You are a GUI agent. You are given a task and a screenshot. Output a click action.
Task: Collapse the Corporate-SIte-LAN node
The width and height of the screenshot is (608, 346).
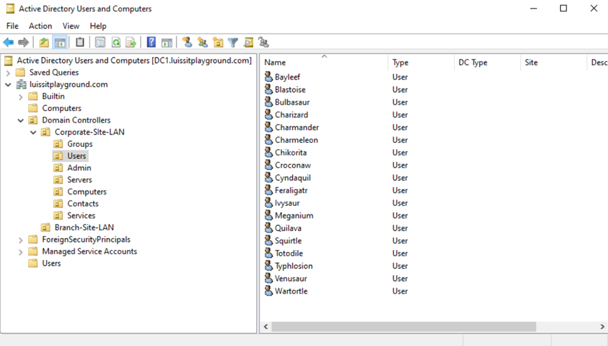pyautogui.click(x=33, y=133)
